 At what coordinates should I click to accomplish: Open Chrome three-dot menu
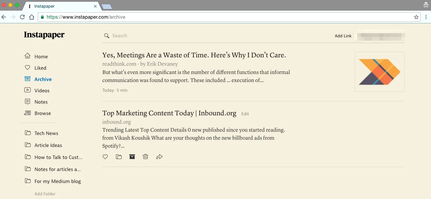tap(426, 17)
